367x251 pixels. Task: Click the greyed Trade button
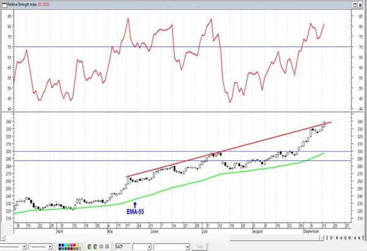pos(199,247)
